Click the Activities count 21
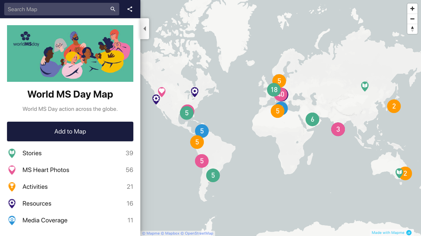 [x=130, y=187]
